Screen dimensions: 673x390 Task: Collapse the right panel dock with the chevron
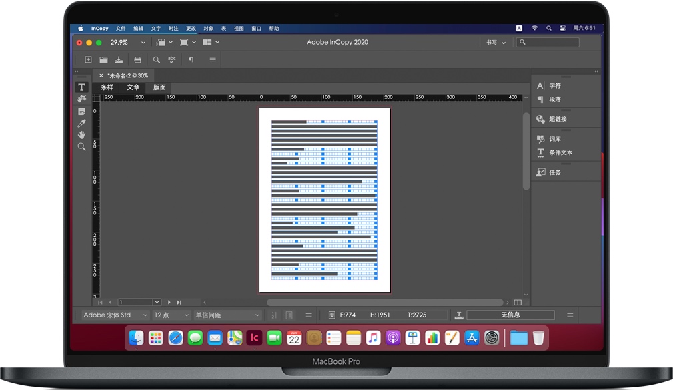pyautogui.click(x=597, y=71)
